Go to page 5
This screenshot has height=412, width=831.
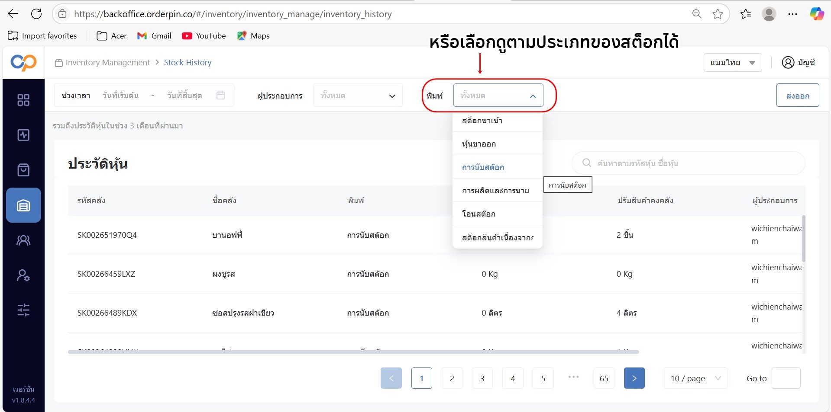543,378
